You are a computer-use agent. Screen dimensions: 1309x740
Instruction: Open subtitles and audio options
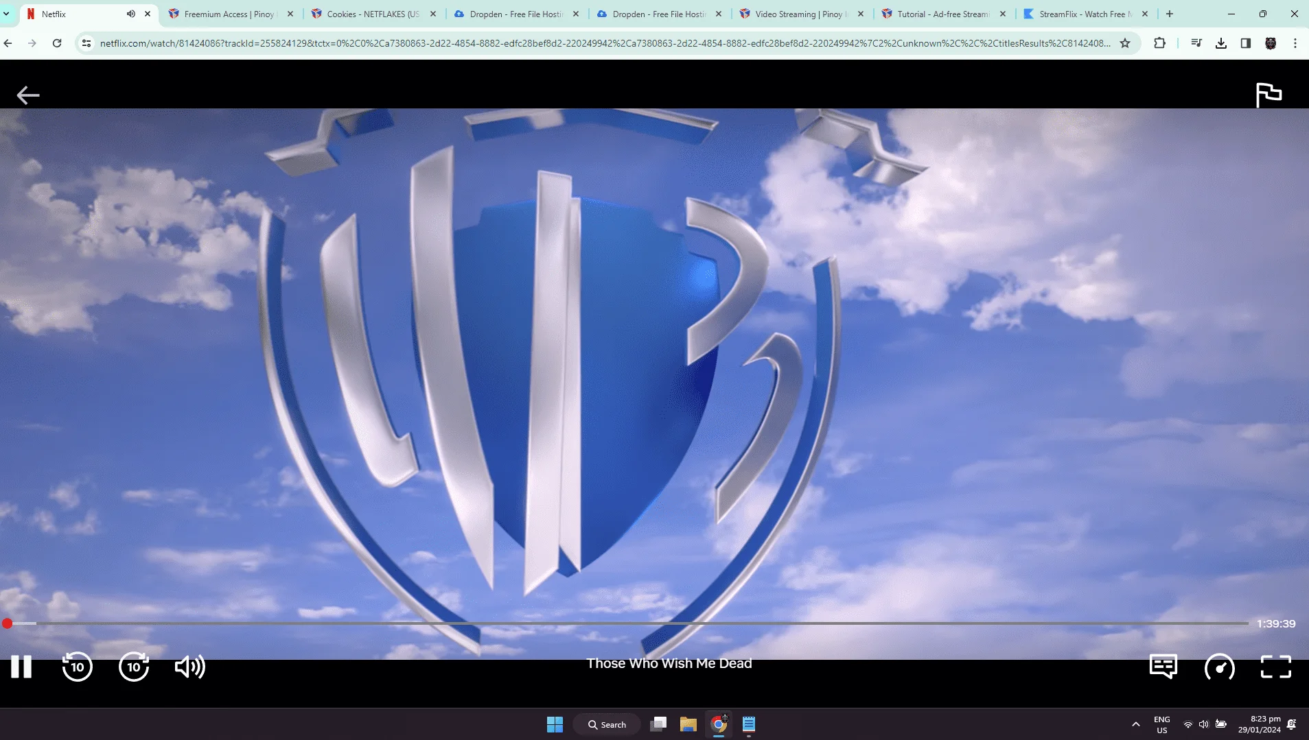[x=1163, y=667]
